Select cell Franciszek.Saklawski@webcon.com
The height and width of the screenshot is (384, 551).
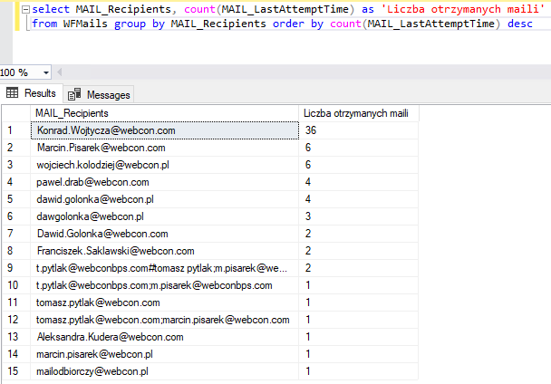(x=164, y=251)
